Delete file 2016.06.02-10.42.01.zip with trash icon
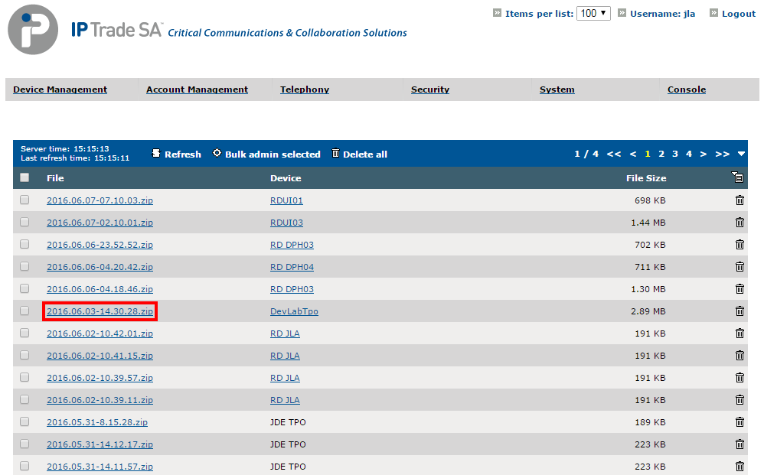 [x=740, y=333]
